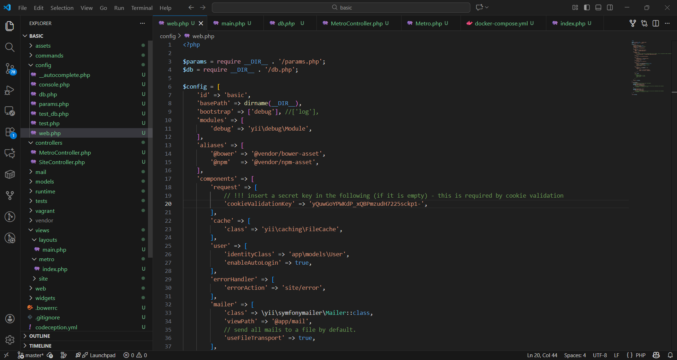Expand the OUTLINE section

click(40, 336)
